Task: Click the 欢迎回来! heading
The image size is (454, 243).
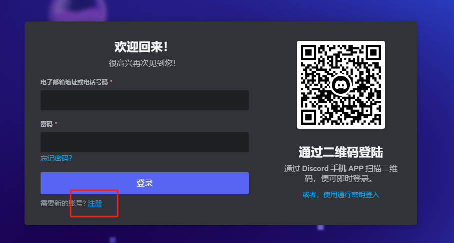Action: 141,47
